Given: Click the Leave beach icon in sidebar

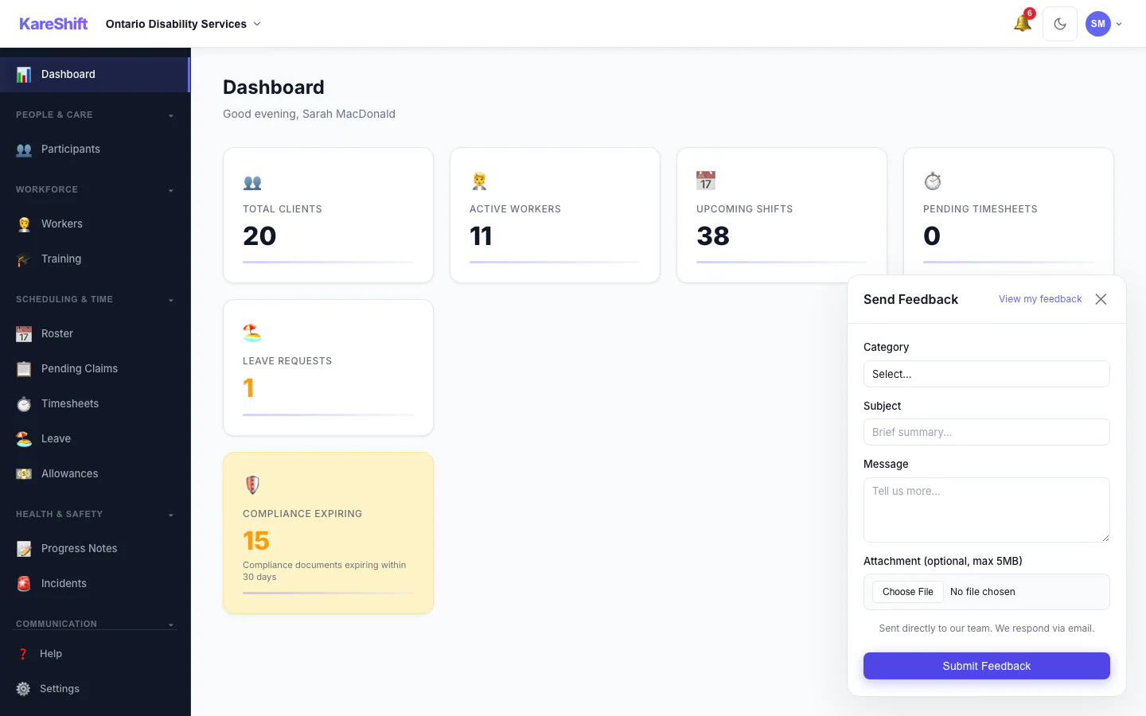Looking at the screenshot, I should 24,439.
